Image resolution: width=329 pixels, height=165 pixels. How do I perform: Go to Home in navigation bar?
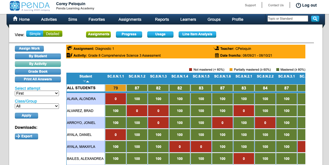[24, 19]
